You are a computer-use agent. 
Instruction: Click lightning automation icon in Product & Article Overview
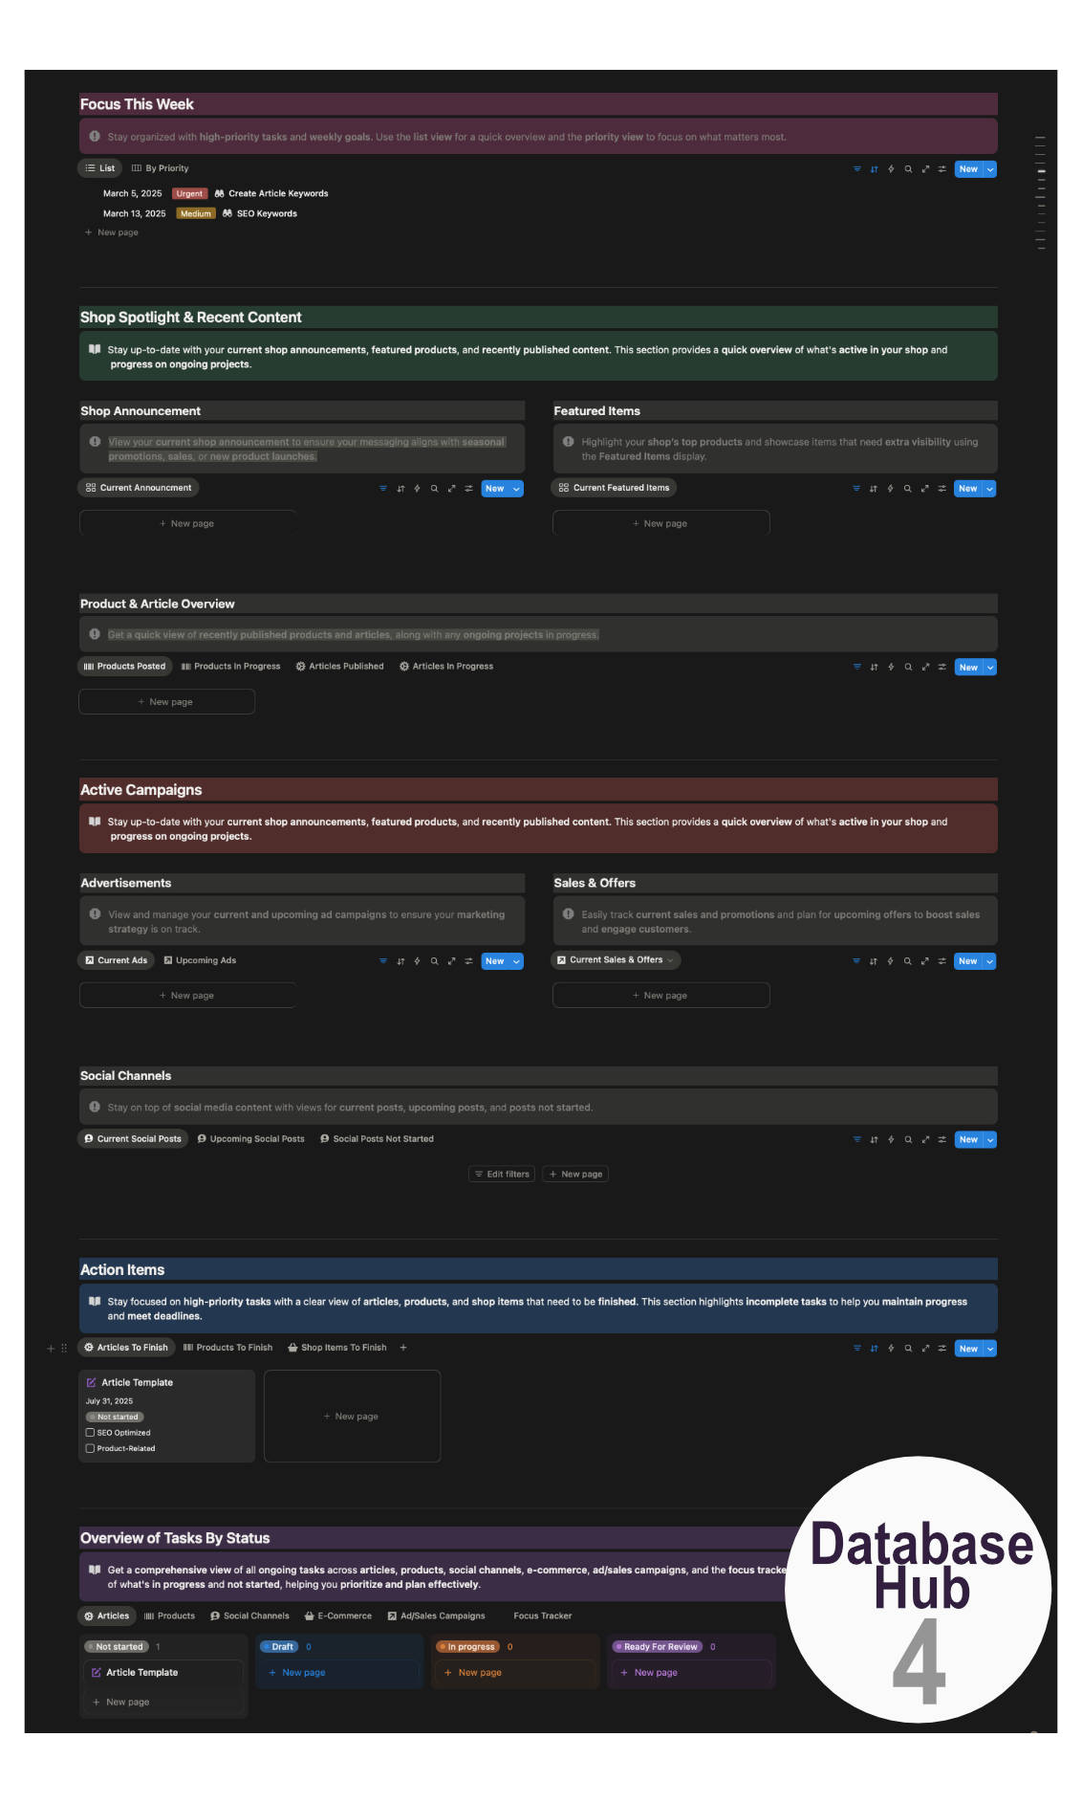(x=891, y=668)
